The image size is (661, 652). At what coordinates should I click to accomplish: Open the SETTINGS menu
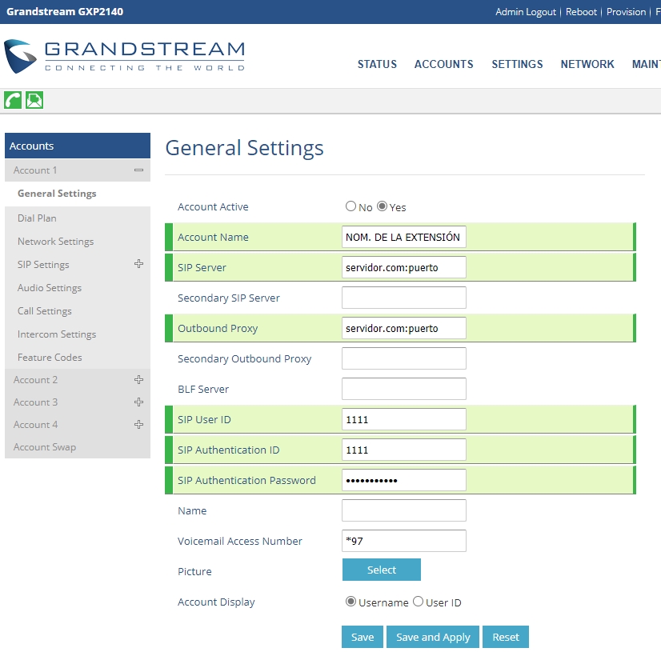click(517, 65)
